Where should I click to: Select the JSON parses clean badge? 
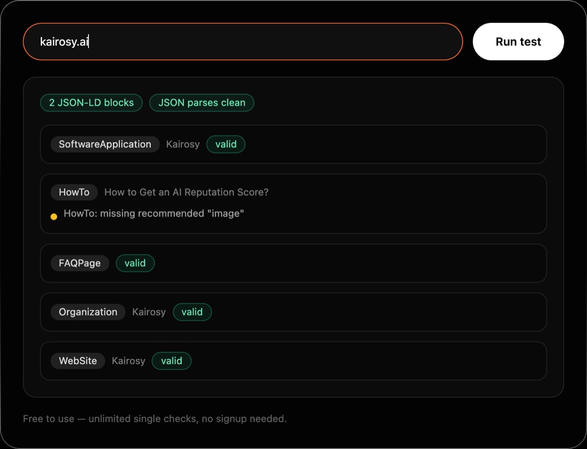click(x=202, y=103)
